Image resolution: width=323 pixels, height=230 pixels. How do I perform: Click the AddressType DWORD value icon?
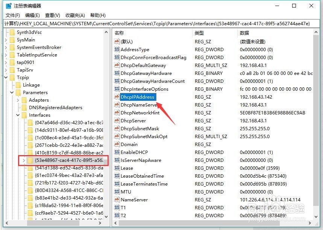[117, 49]
